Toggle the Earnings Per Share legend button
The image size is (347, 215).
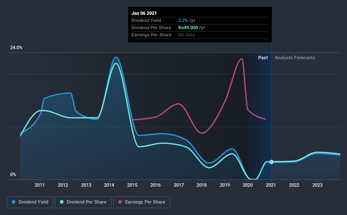142,202
